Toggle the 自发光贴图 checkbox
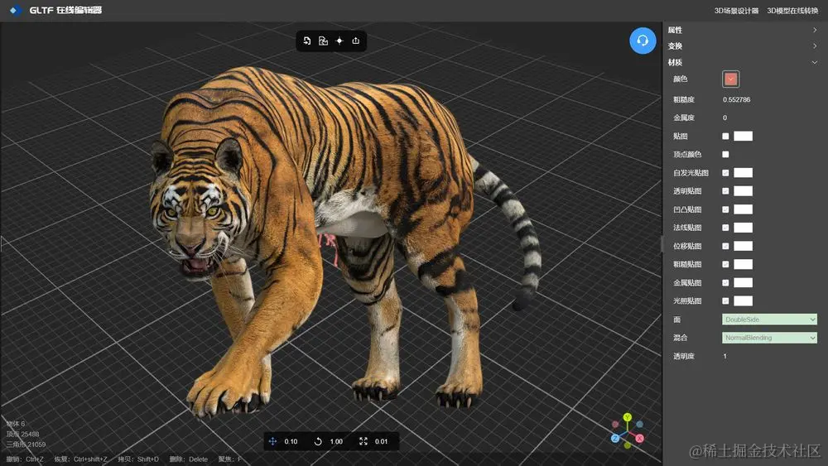This screenshot has height=466, width=828. point(725,172)
